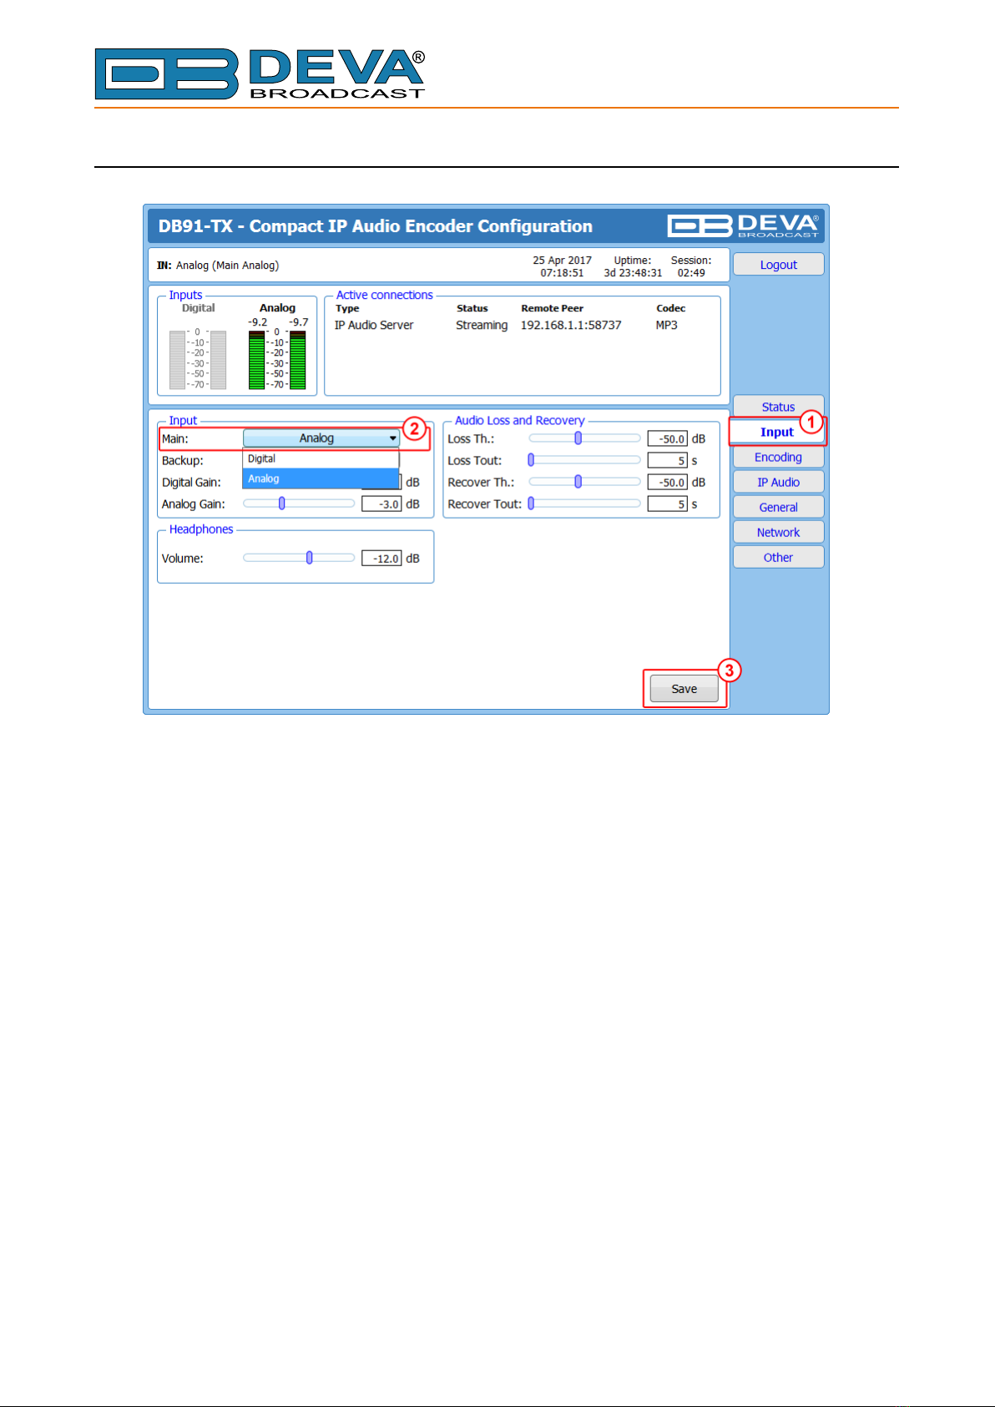Edit the Recover Tout seconds field
995x1407 pixels.
pyautogui.click(x=668, y=504)
